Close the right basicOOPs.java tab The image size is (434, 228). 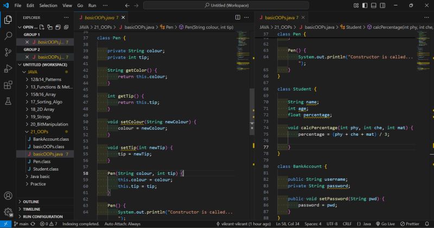(x=303, y=17)
